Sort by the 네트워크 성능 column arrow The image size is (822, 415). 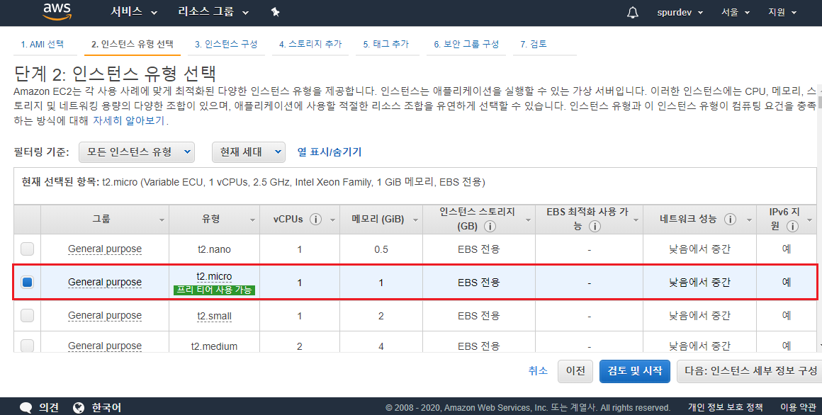tap(749, 220)
